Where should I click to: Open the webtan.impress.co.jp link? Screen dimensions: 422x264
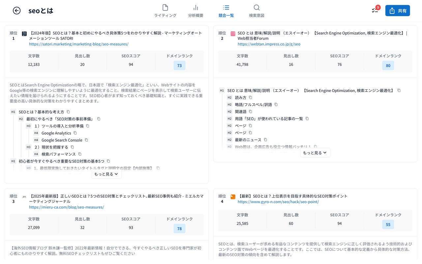(x=269, y=44)
